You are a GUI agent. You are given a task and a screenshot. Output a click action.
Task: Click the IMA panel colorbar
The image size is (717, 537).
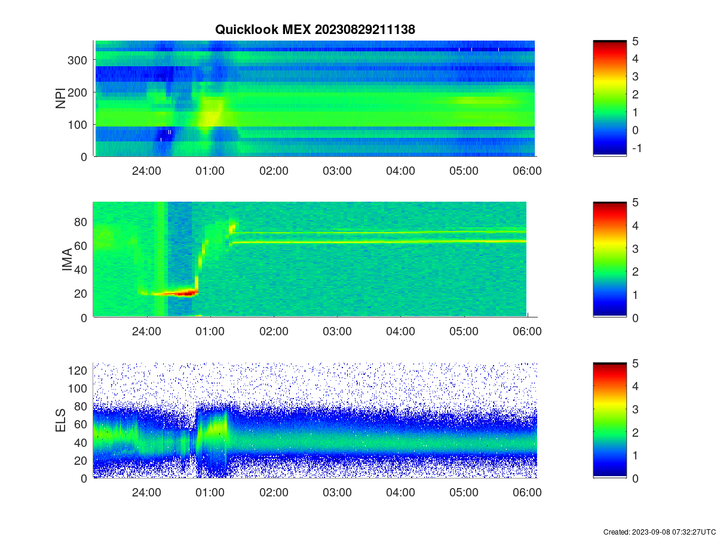[x=609, y=260]
